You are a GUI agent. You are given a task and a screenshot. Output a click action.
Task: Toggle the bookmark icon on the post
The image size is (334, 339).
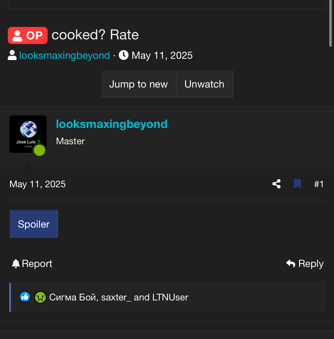pyautogui.click(x=297, y=184)
